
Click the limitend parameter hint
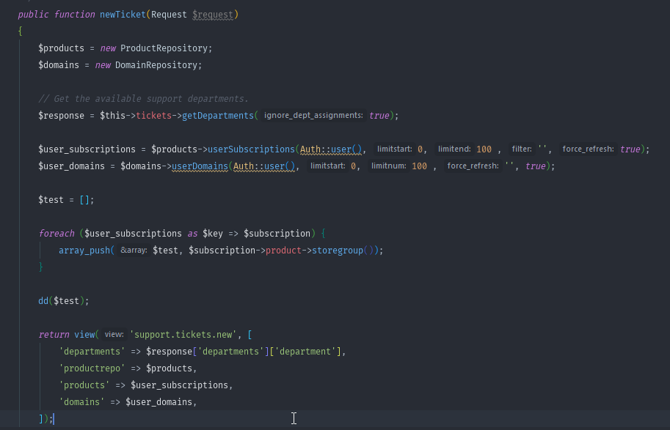[x=454, y=149]
